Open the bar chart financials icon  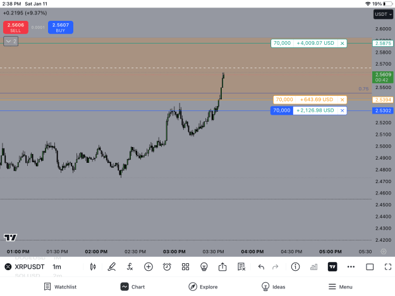(314, 267)
